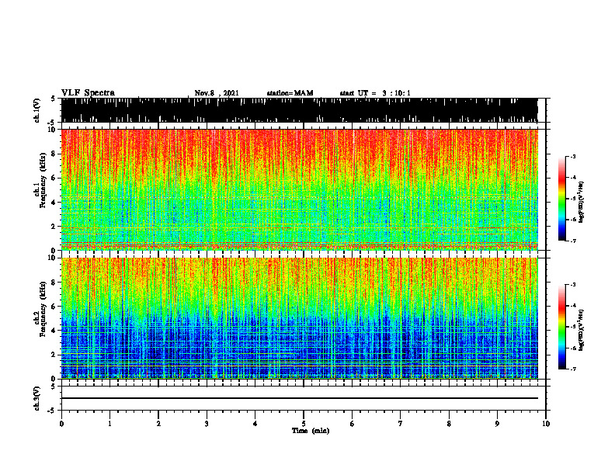
Task: Click the black ch.1(V) waveform strip
Action: point(299,110)
